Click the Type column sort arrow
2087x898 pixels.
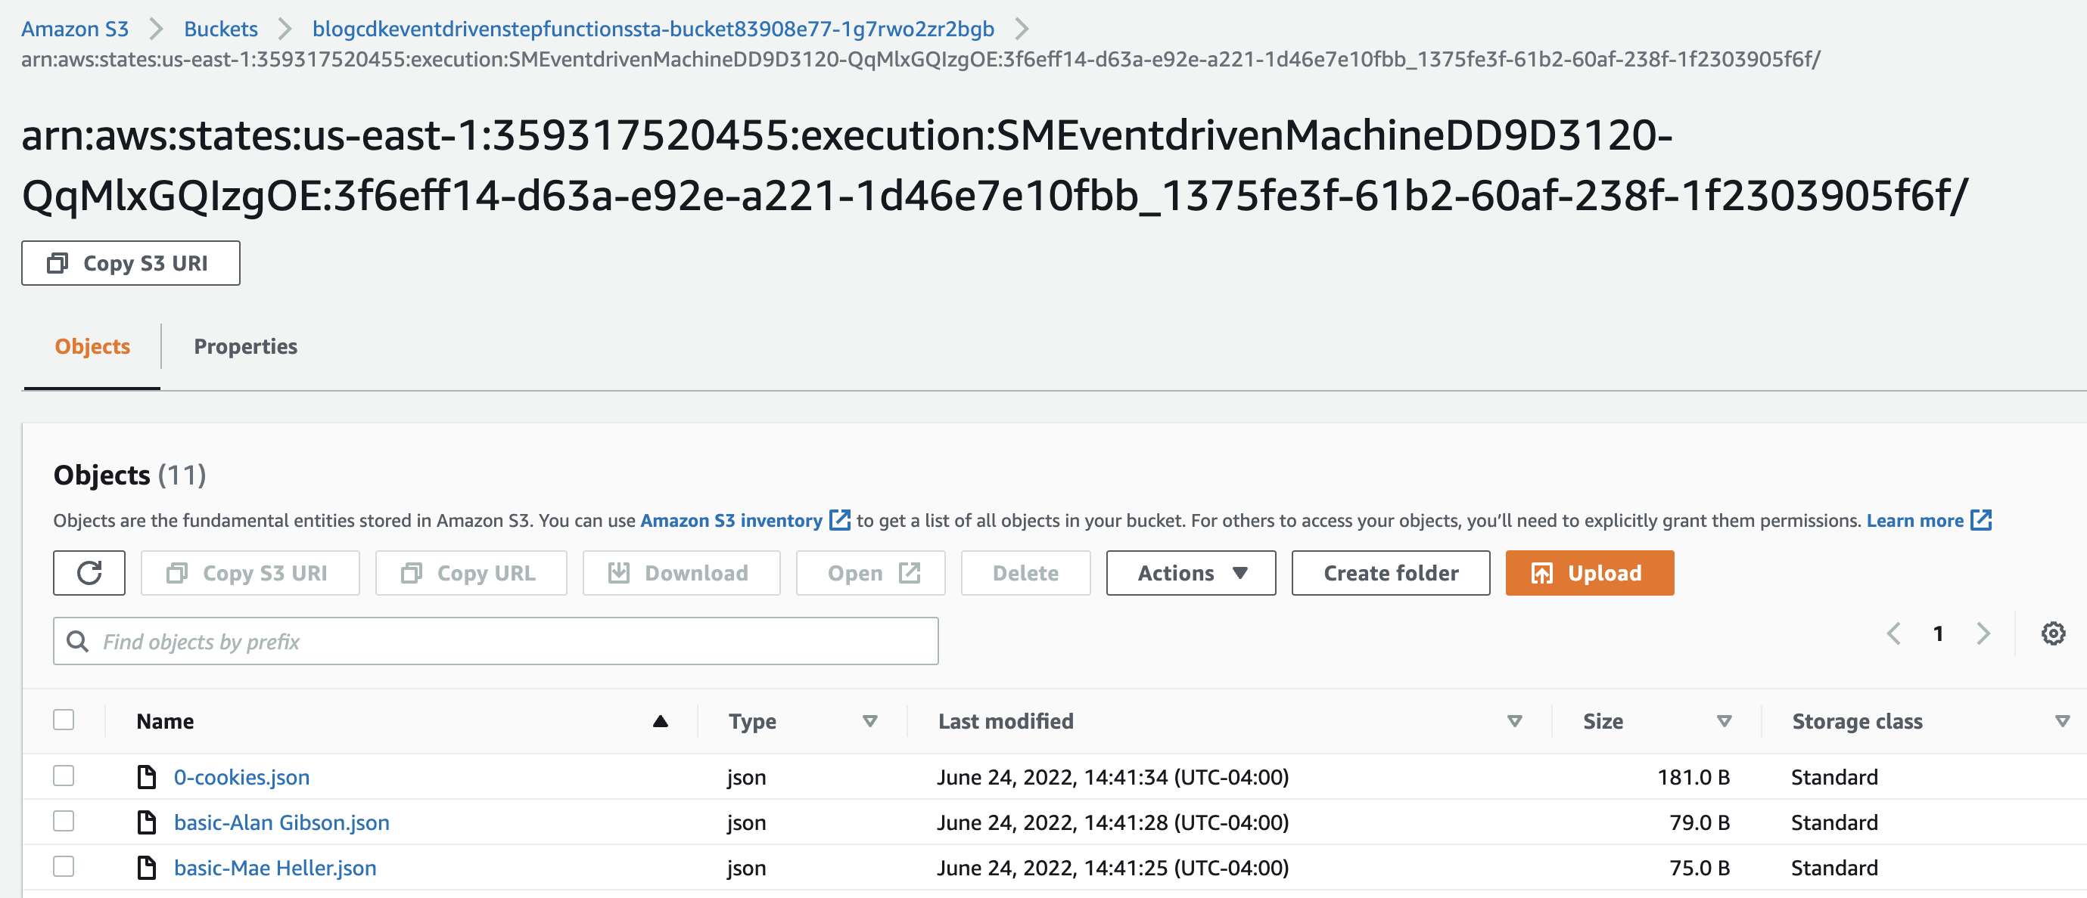pyautogui.click(x=869, y=721)
